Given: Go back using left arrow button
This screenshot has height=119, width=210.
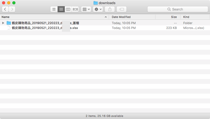Looking at the screenshot, I should coord(5,9).
